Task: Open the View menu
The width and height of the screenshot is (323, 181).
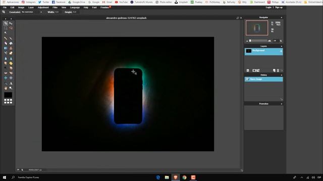Action: pos(64,8)
